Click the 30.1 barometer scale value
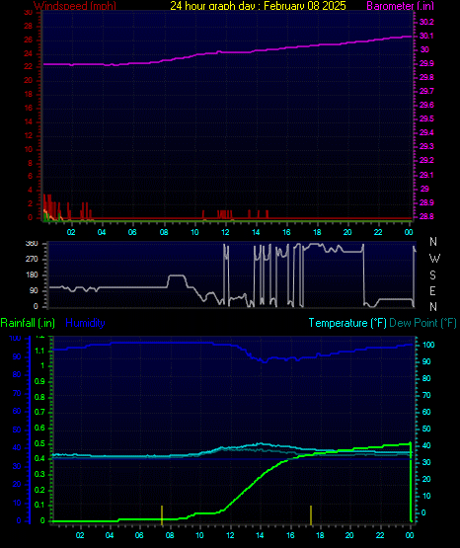Image resolution: width=460 pixels, height=548 pixels. 426,36
